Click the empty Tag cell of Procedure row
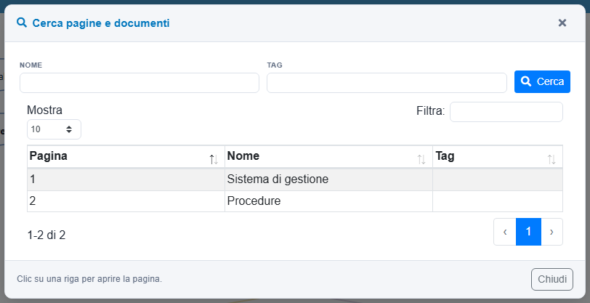This screenshot has height=303, width=590. click(498, 201)
